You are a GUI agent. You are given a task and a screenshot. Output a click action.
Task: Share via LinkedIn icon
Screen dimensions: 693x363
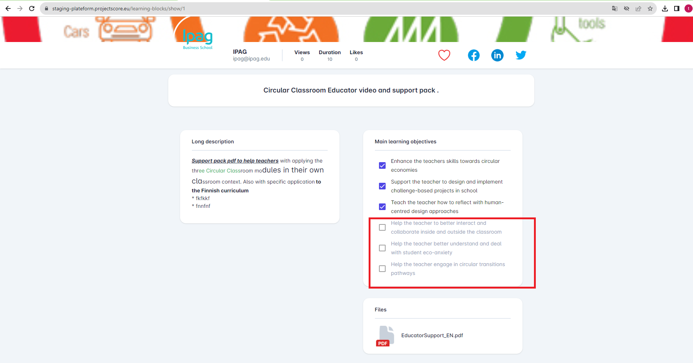click(497, 55)
